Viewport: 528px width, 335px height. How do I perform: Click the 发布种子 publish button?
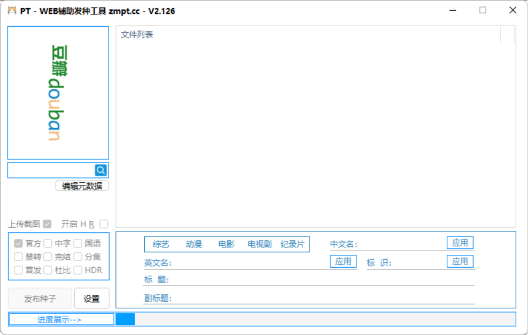[40, 298]
